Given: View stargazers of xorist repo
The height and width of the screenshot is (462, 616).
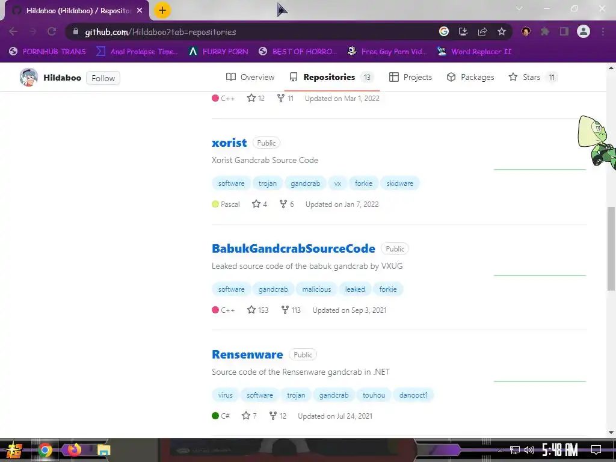Looking at the screenshot, I should (260, 204).
